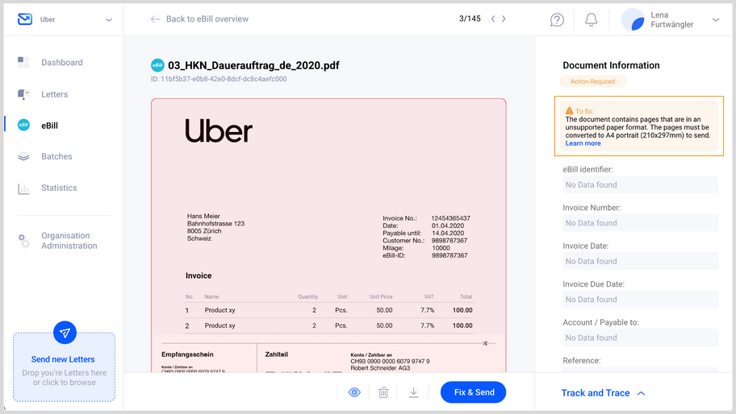Image resolution: width=736 pixels, height=414 pixels.
Task: Click the drop Letters upload area
Action: pyautogui.click(x=65, y=367)
